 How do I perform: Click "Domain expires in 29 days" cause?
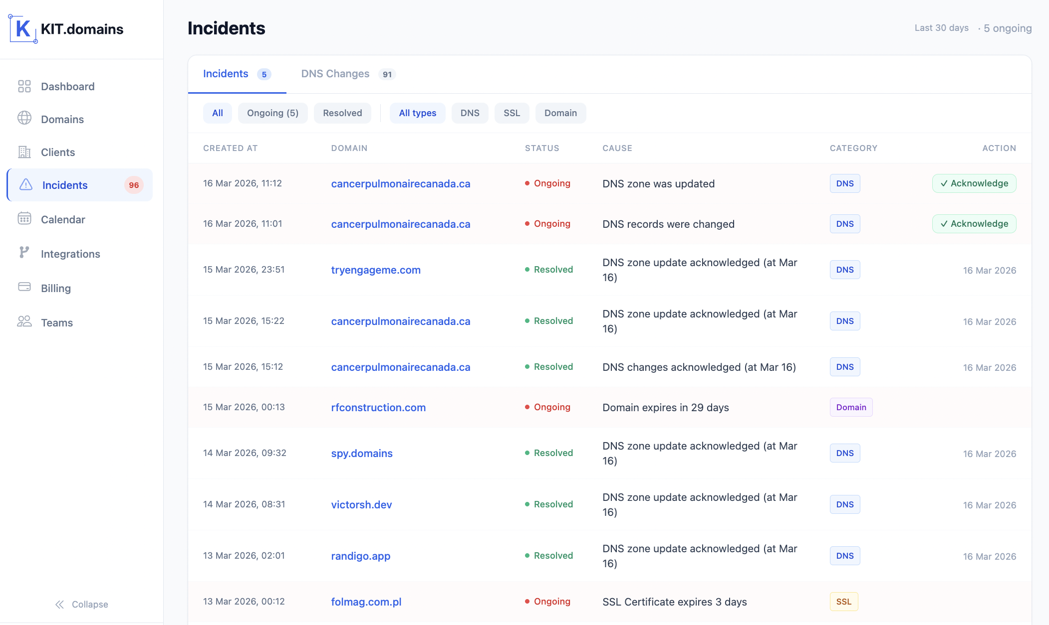[x=666, y=407]
